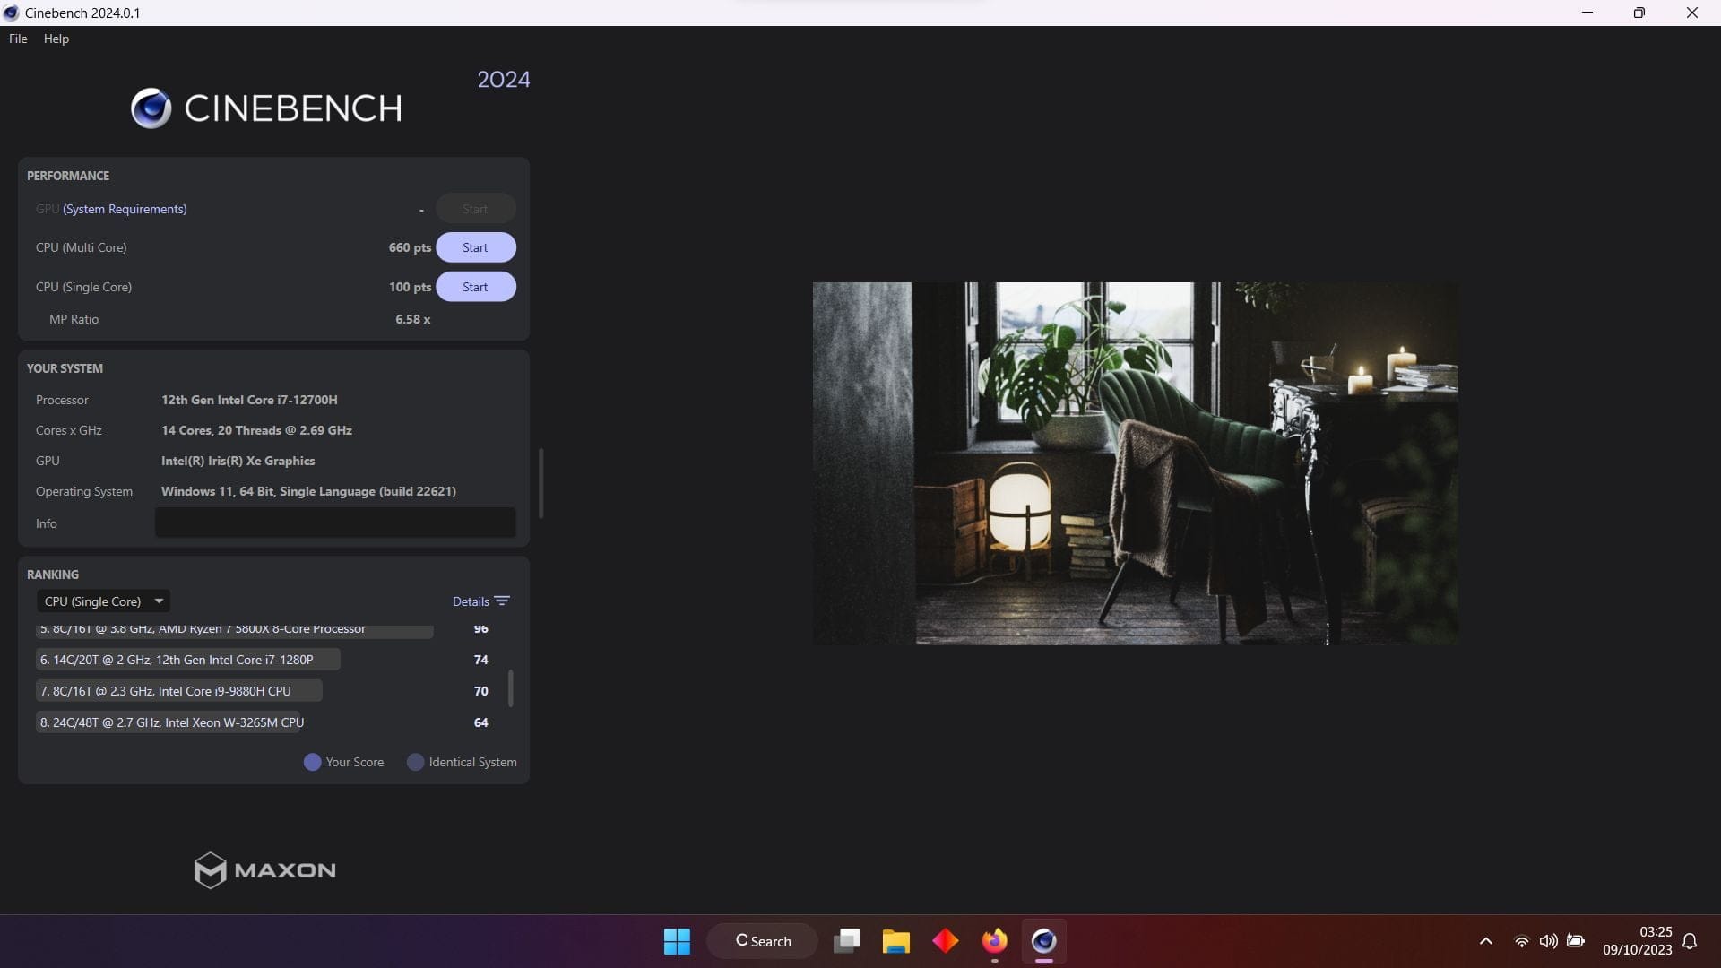Click the Your Score legend color dot
This screenshot has width=1721, height=968.
312,762
